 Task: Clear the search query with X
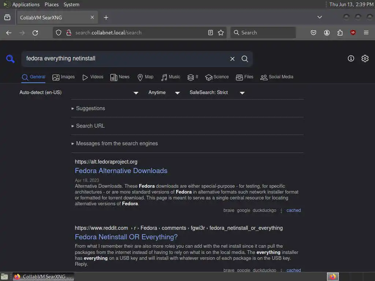tap(232, 59)
